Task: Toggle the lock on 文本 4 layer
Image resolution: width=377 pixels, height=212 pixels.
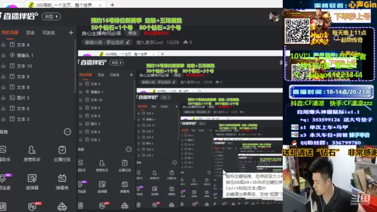Action: (x=3, y=45)
